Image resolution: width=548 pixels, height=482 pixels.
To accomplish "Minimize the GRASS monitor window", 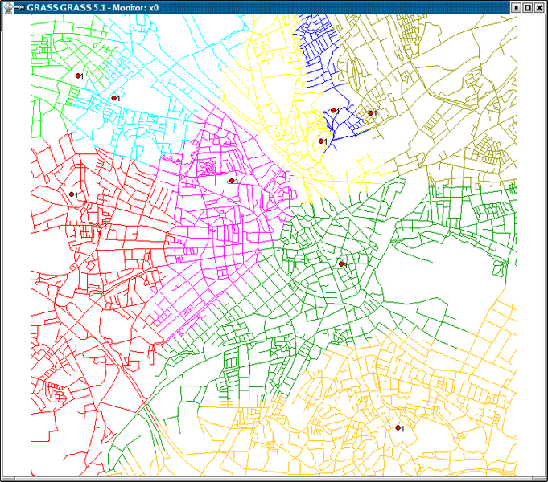I will point(516,7).
